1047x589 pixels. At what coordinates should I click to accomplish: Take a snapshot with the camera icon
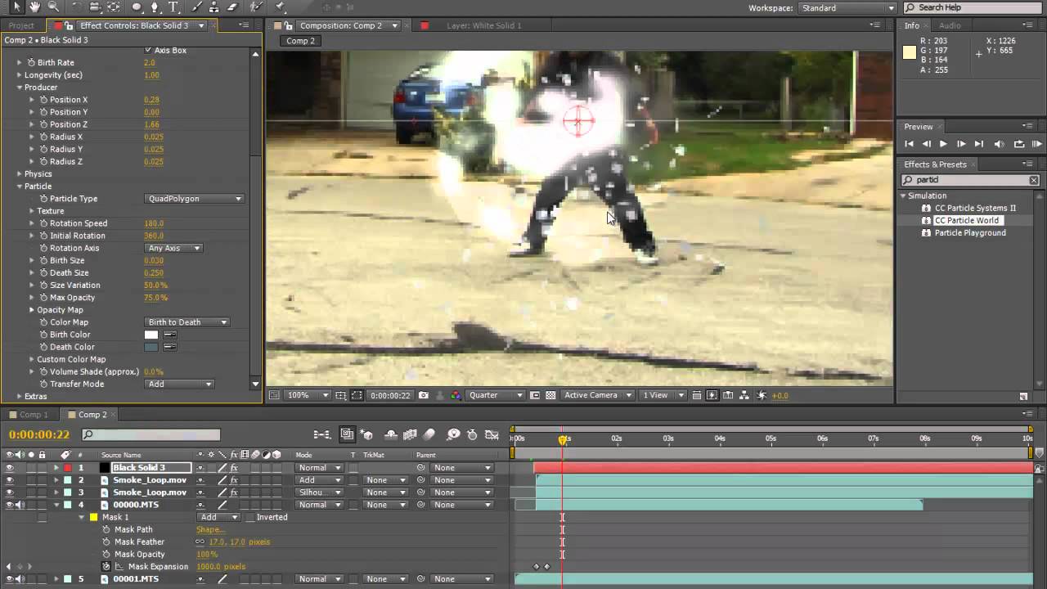424,395
